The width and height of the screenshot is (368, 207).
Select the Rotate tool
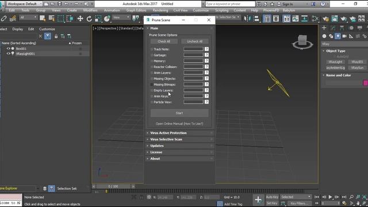click(x=89, y=18)
